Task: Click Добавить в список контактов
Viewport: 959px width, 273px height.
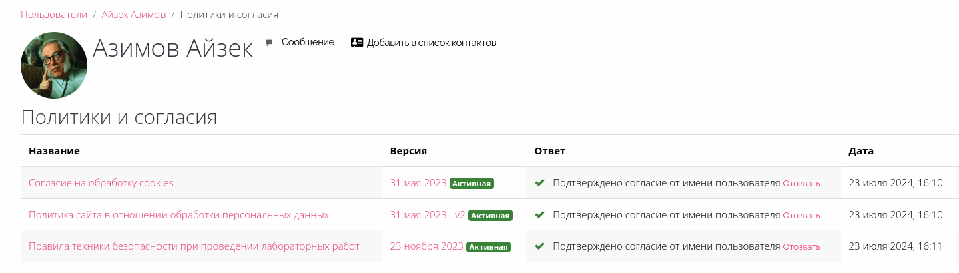Action: [x=431, y=43]
